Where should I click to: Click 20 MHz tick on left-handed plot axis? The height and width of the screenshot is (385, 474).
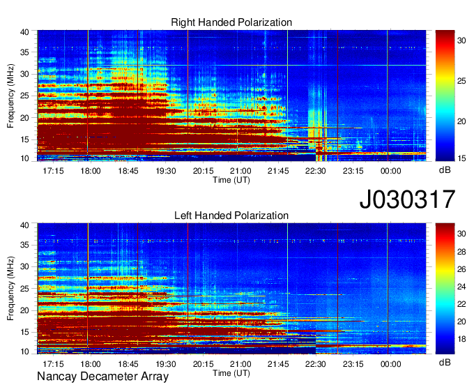point(24,310)
